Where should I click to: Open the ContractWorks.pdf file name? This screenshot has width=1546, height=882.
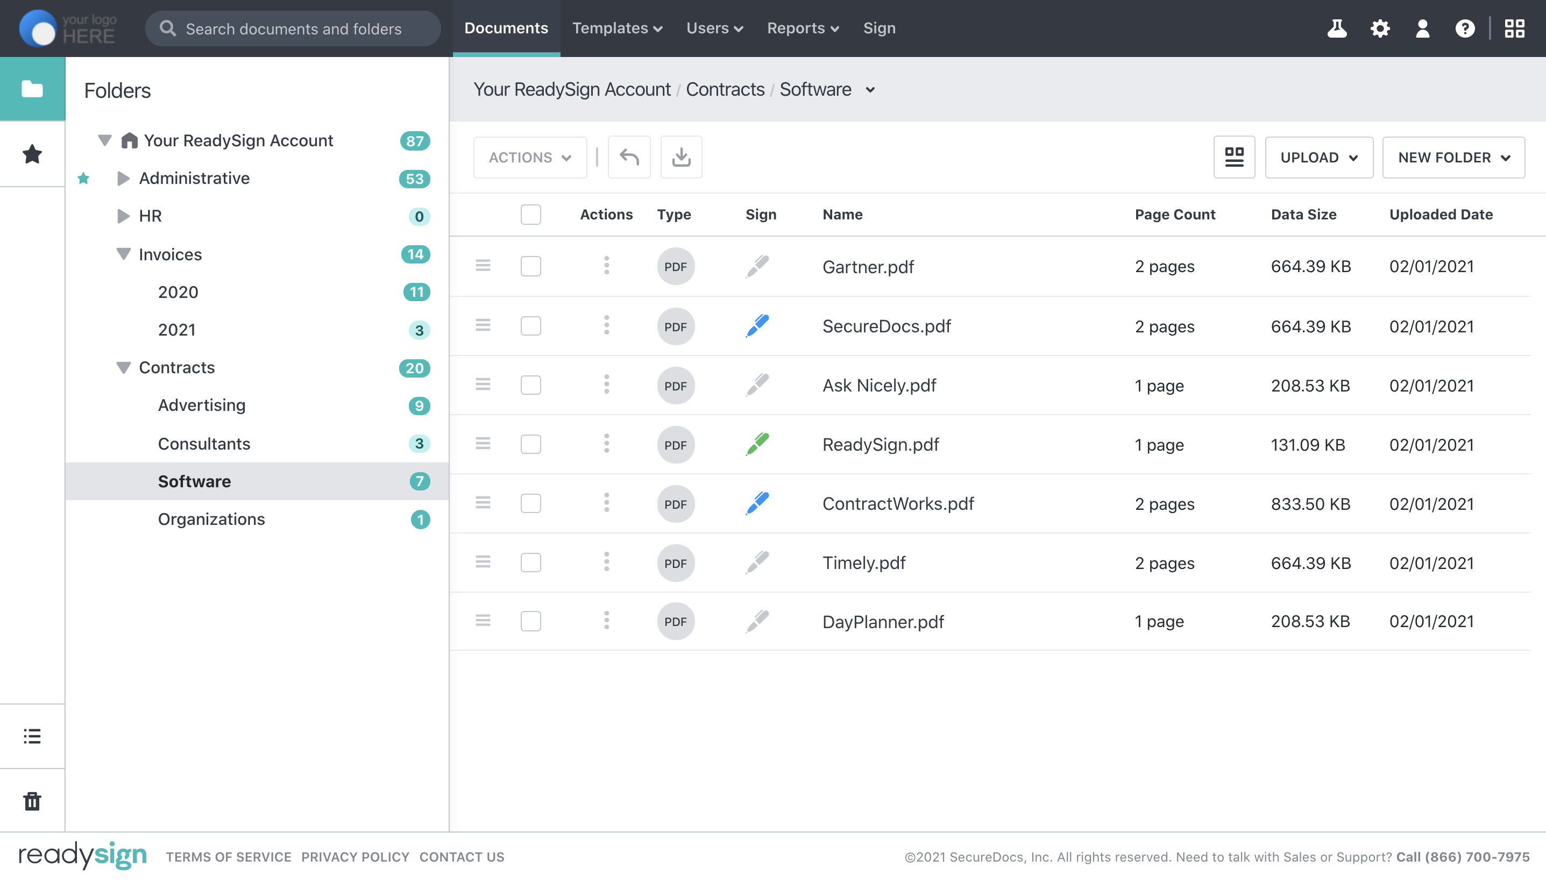[898, 503]
